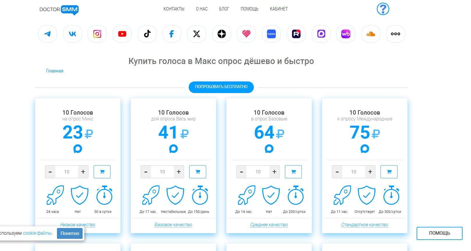Viewport: 471px width, 251px height.
Task: Open the Dzen star icon
Action: [222, 34]
